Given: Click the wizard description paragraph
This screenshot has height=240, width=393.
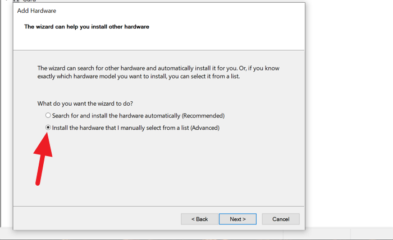Looking at the screenshot, I should (x=157, y=72).
